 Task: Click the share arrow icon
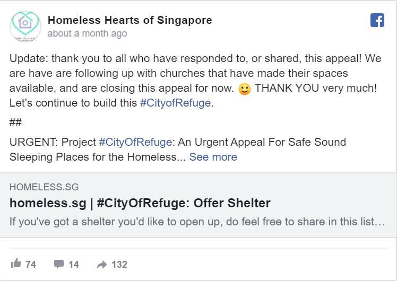pyautogui.click(x=101, y=264)
